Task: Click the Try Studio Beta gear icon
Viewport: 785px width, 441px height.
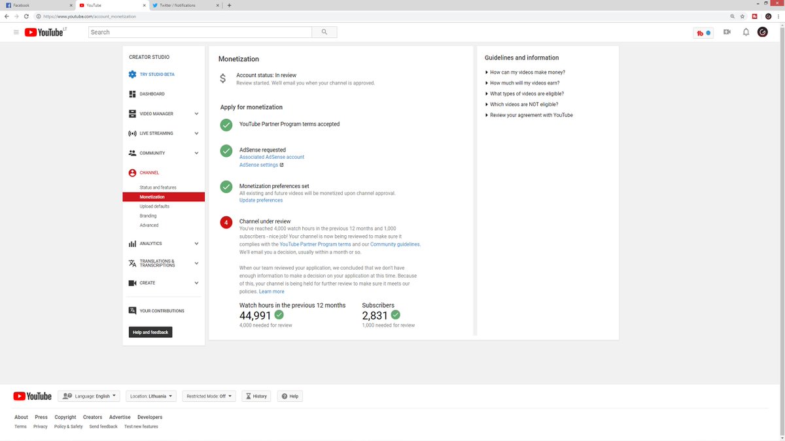Action: click(133, 74)
